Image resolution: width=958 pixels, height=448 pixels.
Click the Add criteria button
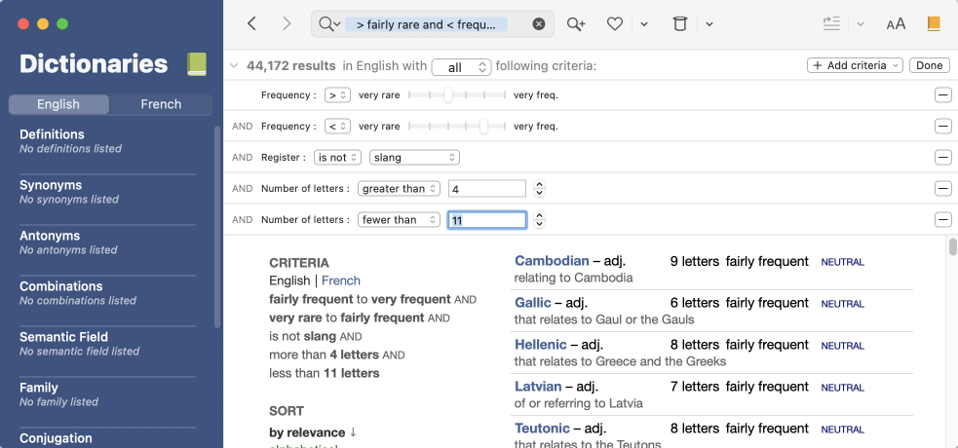(x=855, y=65)
